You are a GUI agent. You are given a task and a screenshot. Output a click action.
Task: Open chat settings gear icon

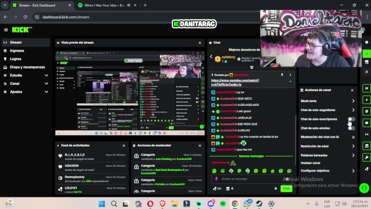click(276, 188)
